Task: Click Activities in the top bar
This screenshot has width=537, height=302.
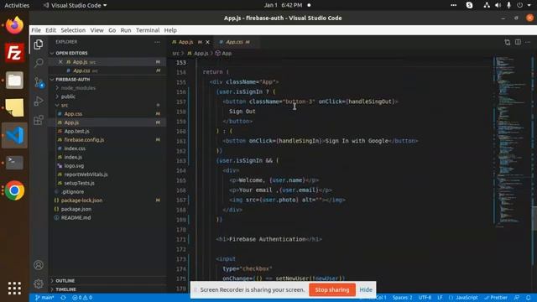Action: click(x=17, y=5)
